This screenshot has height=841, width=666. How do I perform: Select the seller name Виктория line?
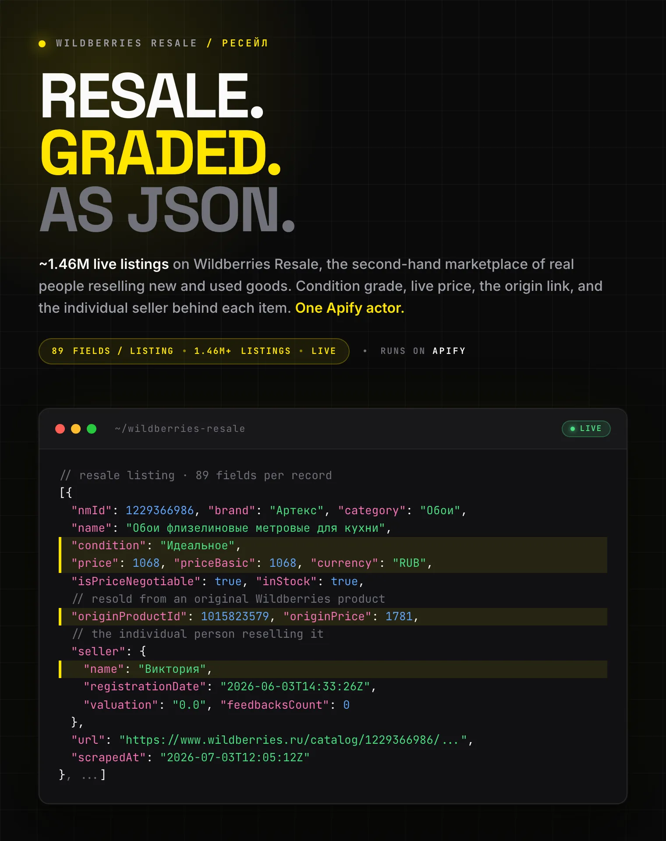coord(333,669)
